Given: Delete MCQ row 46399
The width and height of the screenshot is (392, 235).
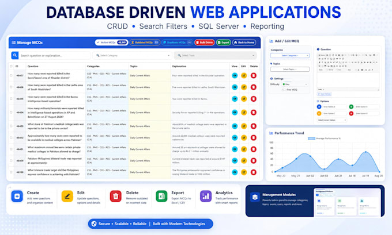Looking at the screenshot, I should click(x=254, y=172).
